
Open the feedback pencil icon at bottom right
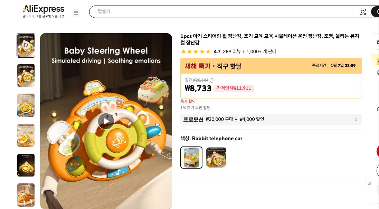point(370,182)
